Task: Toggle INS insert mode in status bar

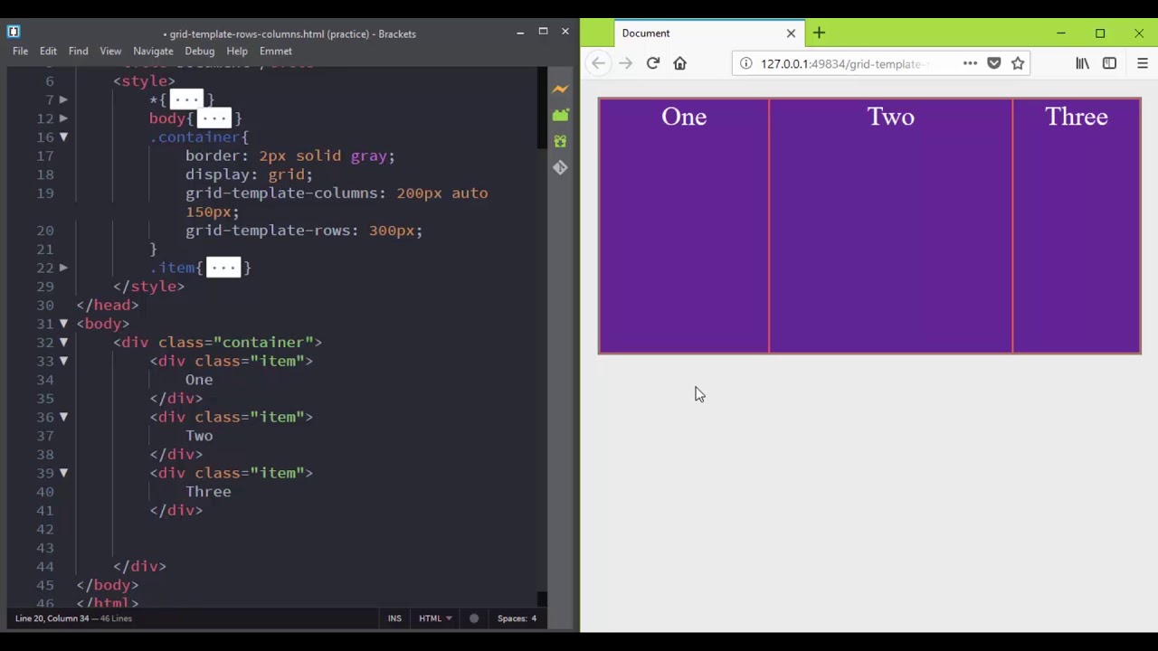Action: tap(394, 618)
